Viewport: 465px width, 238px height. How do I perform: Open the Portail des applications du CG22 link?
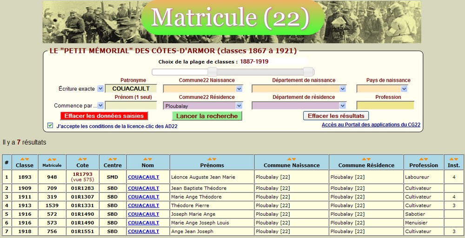[x=370, y=125]
